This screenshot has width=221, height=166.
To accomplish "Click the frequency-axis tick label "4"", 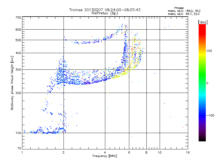I will tap(105, 152).
